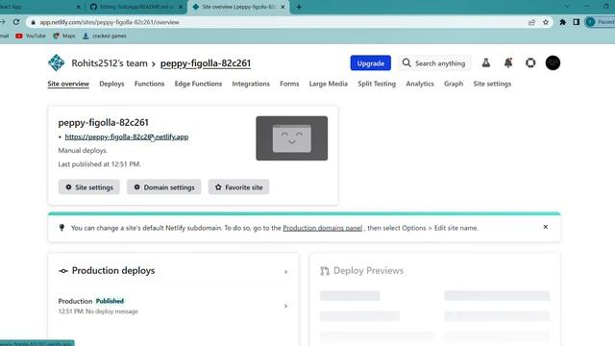Reload the page in the browser
This screenshot has height=346, width=615.
16,22
